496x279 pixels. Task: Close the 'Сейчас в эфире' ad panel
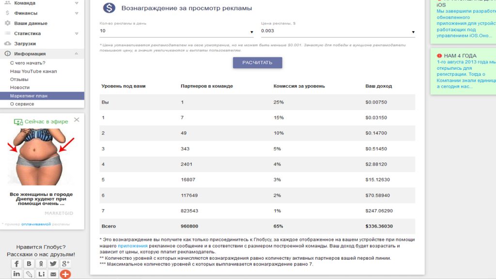(x=77, y=120)
